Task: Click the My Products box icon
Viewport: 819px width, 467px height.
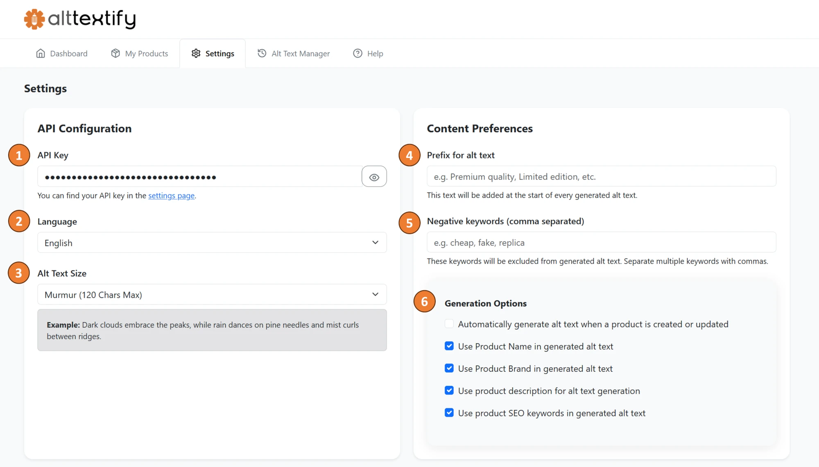Action: click(x=115, y=53)
